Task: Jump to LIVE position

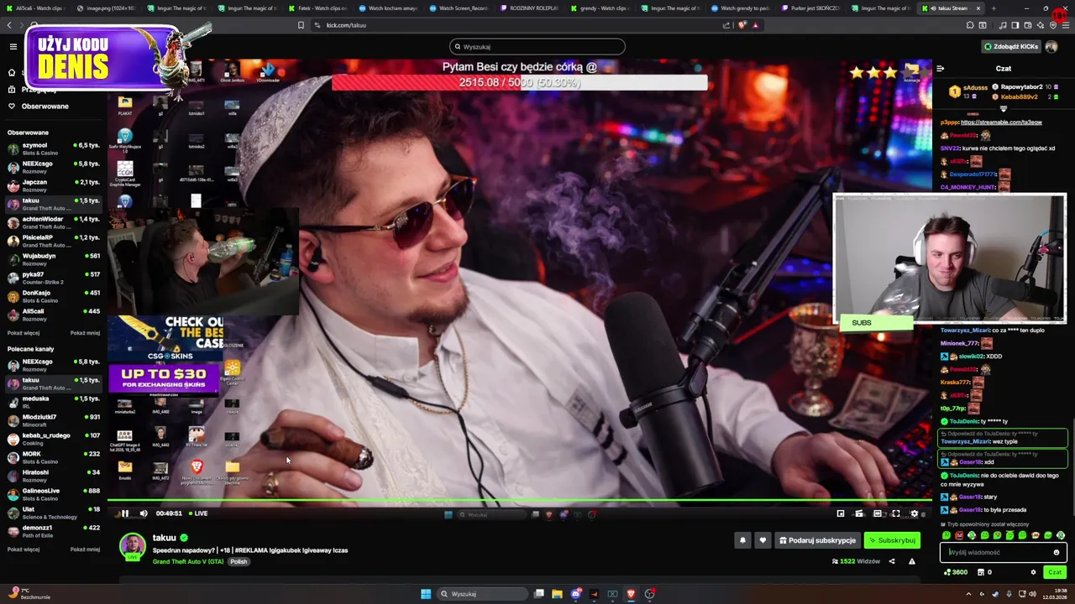Action: 198,513
